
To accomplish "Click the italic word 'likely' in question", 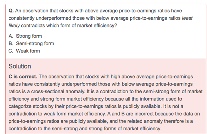I will pyautogui.click(x=14, y=26).
